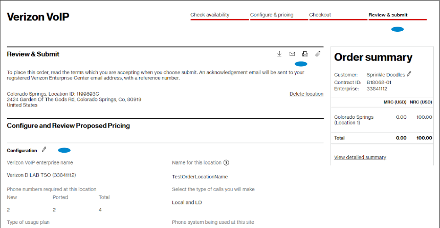
Task: Open View detailed summary link
Action: coord(360,157)
